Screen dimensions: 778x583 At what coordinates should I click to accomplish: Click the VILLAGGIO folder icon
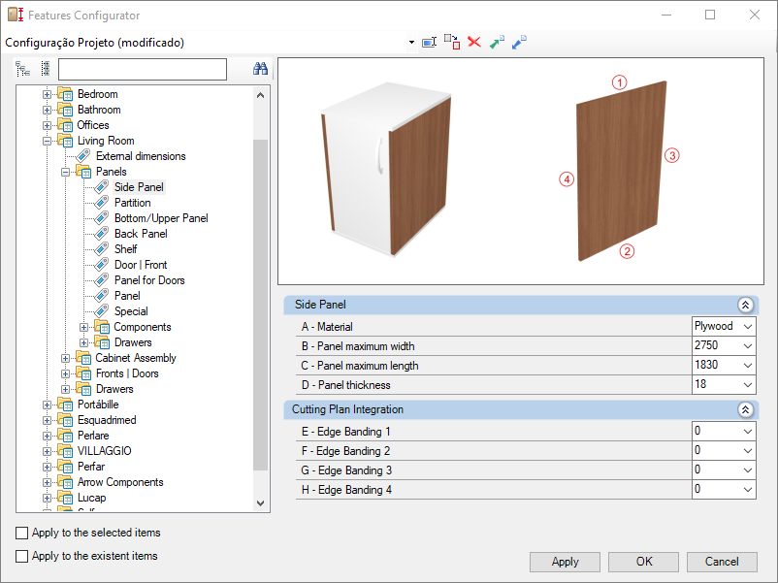click(x=65, y=451)
